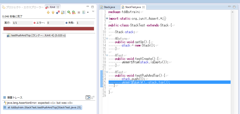240x114 pixels.
Task: Toggle scroll lock in JUnit view
Action: tap(62, 13)
